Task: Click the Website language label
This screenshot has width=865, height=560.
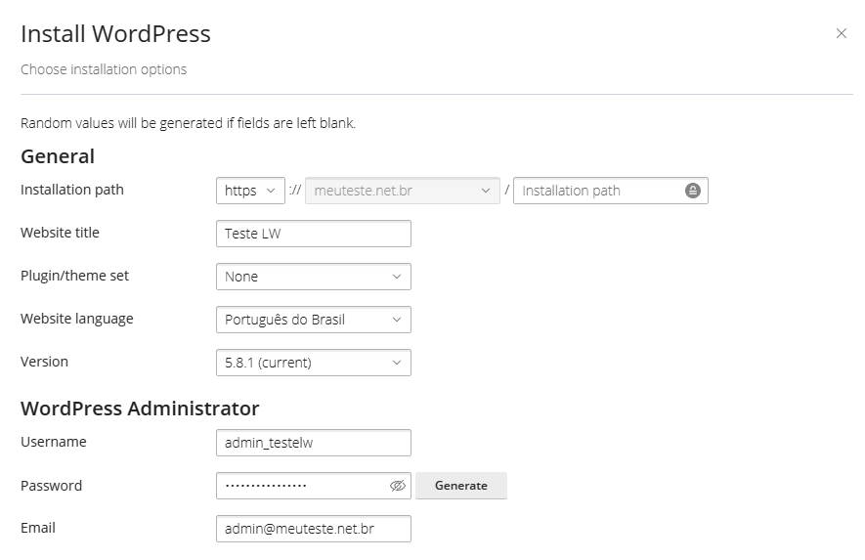Action: [76, 319]
